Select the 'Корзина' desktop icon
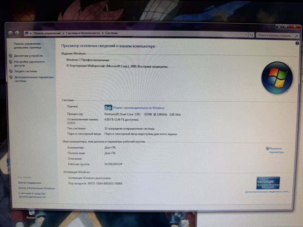This screenshot has width=303, height=227. pyautogui.click(x=32, y=215)
